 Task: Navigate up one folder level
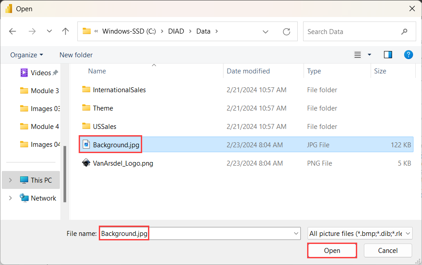pos(65,31)
